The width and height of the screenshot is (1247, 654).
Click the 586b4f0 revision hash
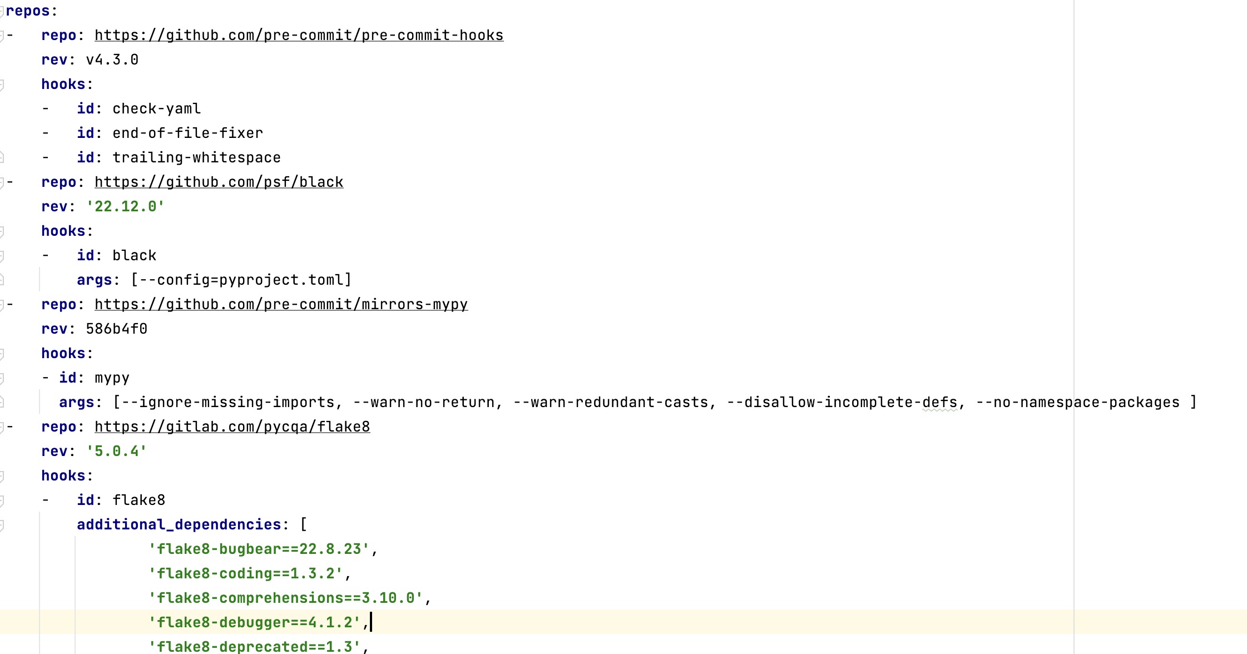click(116, 329)
